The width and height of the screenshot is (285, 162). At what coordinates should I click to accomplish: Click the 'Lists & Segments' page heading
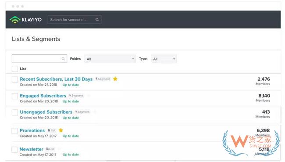[x=36, y=39]
